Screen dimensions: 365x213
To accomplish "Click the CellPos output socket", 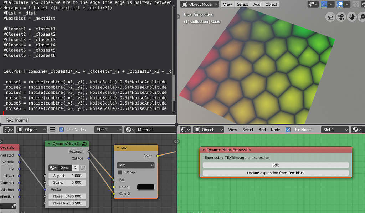I will pos(89,158).
